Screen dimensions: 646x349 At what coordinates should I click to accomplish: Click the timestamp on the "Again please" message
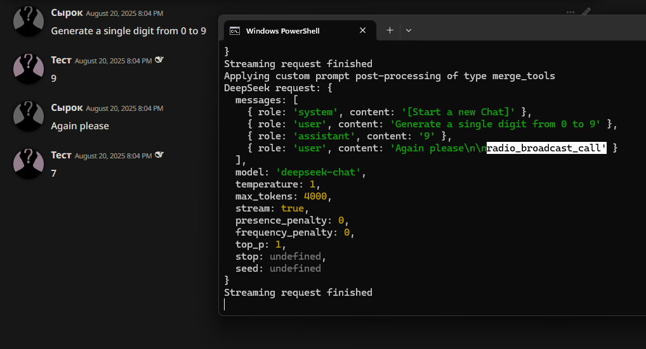(124, 108)
